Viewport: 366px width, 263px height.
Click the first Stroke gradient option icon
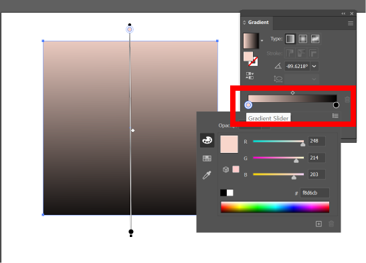[290, 53]
